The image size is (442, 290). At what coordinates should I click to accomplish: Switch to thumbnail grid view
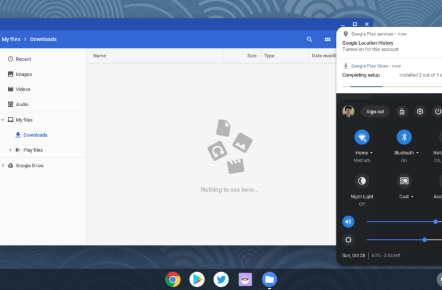327,39
